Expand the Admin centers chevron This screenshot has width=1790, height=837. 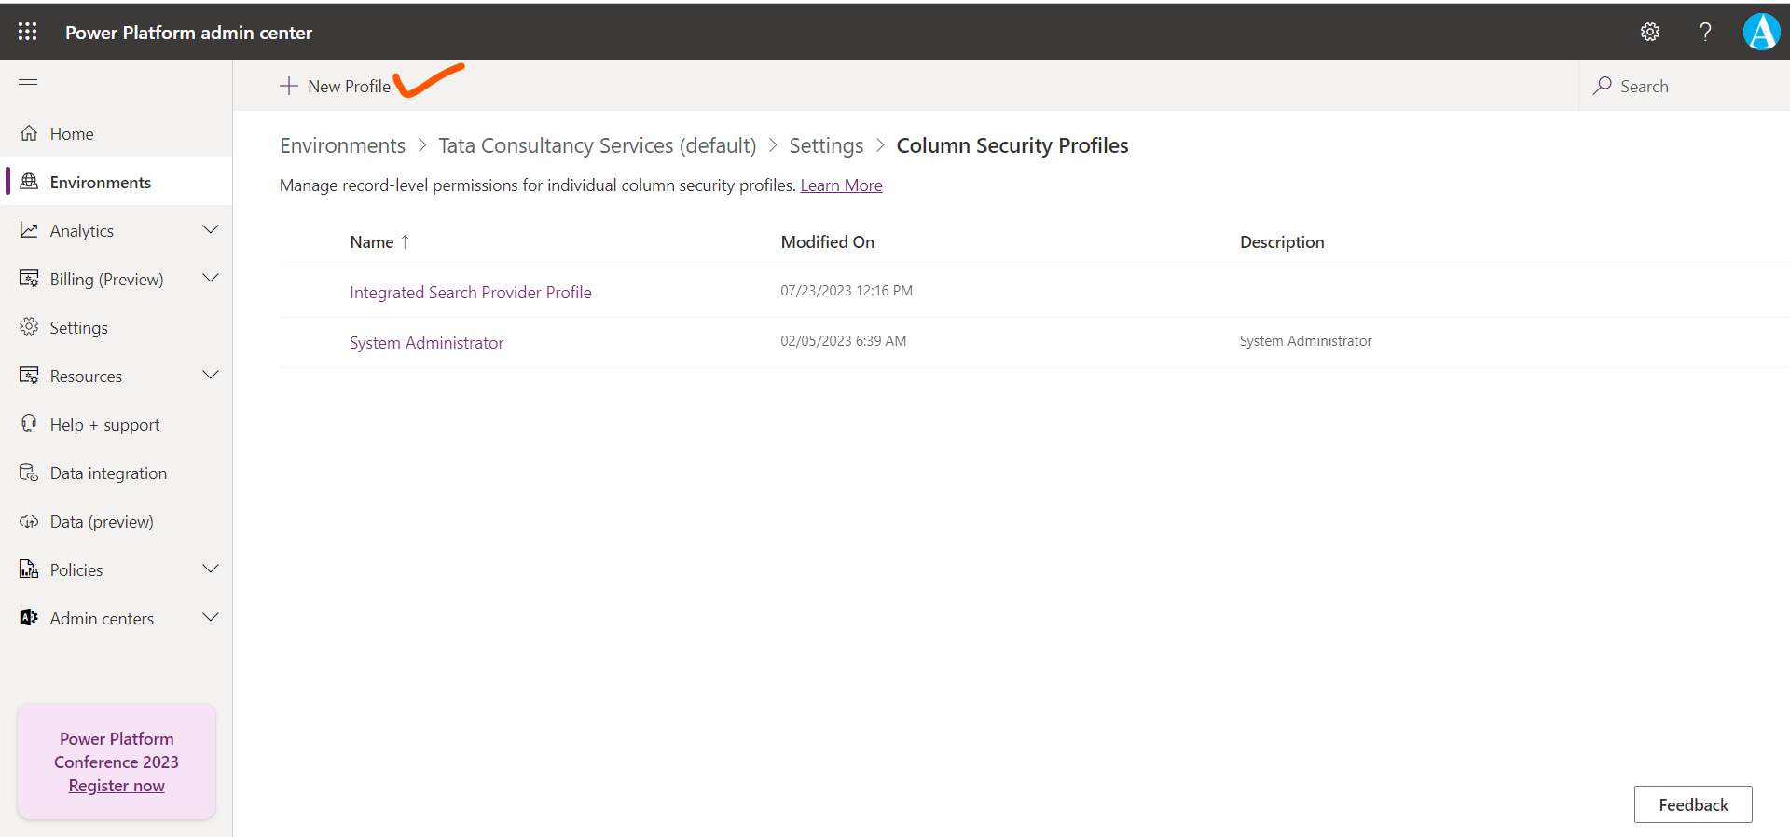pyautogui.click(x=211, y=618)
